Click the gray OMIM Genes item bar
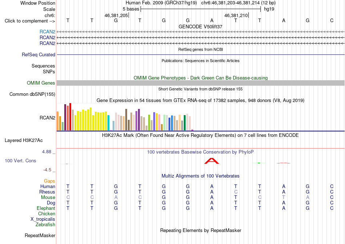Viewport: 345px width, 244px height. coord(200,83)
